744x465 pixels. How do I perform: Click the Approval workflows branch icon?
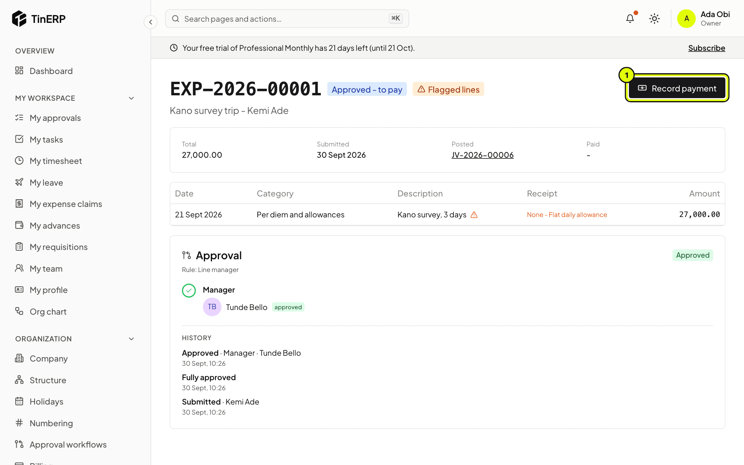[x=19, y=444]
